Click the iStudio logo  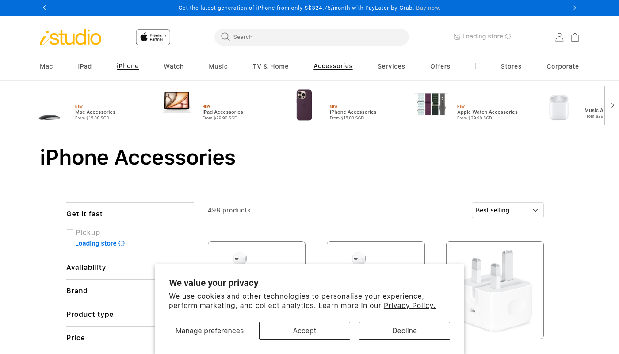pyautogui.click(x=71, y=37)
